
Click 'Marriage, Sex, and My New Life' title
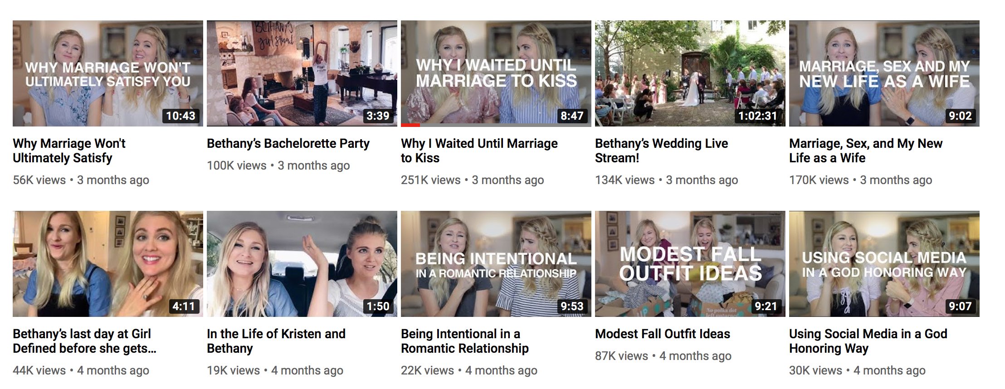pos(866,151)
